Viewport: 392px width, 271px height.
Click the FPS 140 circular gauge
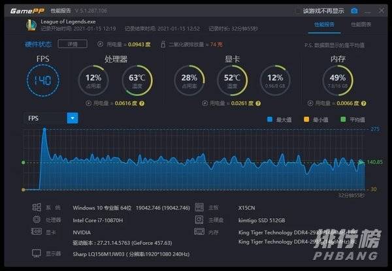click(43, 80)
